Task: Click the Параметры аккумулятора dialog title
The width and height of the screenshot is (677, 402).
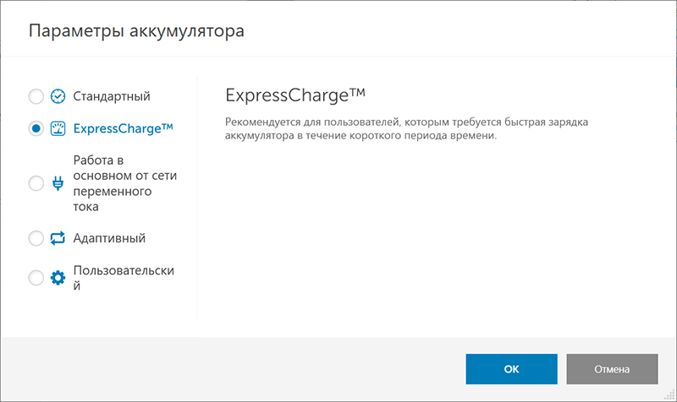Action: pos(136,32)
